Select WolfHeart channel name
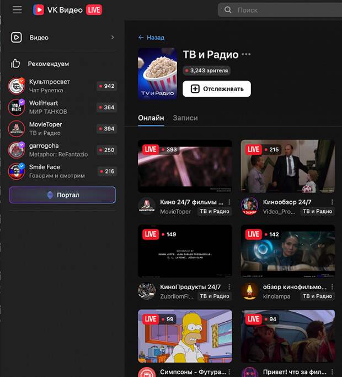This screenshot has width=342, height=377. tap(44, 103)
